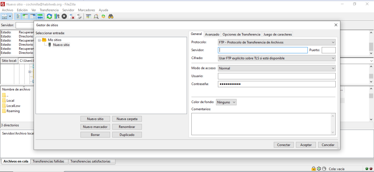Image resolution: width=374 pixels, height=172 pixels.
Task: Select the Archivos en cola tab
Action: click(16, 161)
